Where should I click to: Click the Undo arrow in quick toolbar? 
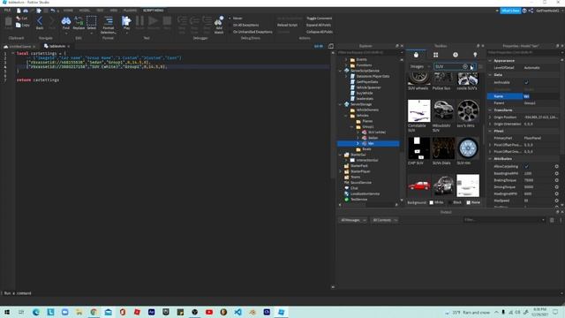tap(53, 11)
